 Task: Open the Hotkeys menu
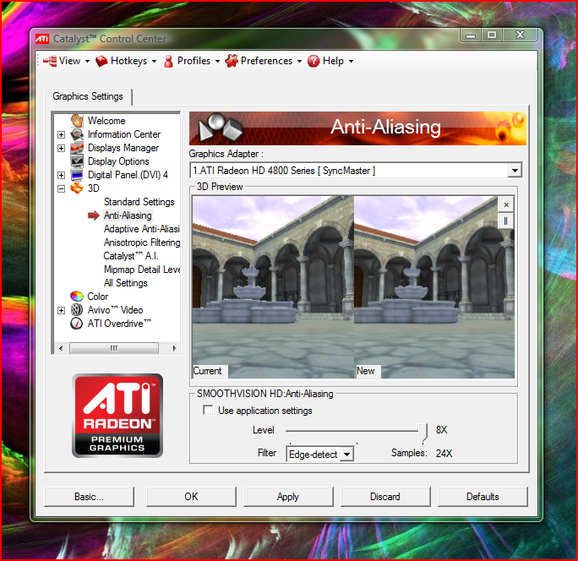coord(126,61)
